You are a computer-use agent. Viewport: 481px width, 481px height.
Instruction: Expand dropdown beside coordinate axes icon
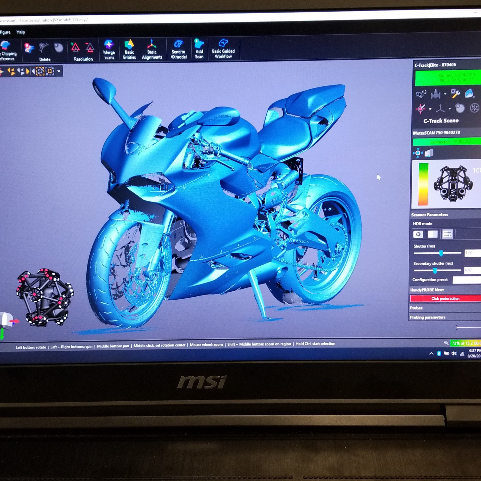450,108
